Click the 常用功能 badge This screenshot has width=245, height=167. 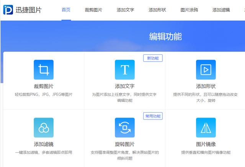click(153, 116)
